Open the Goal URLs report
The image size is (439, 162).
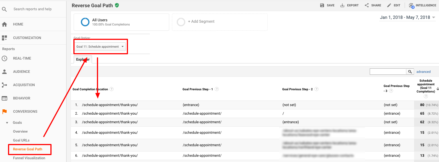21,140
